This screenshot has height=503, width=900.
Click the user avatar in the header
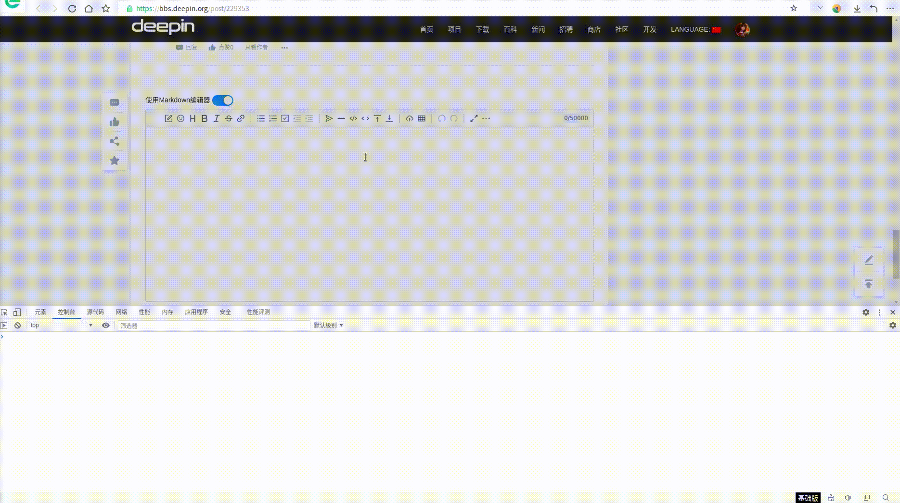click(x=742, y=29)
